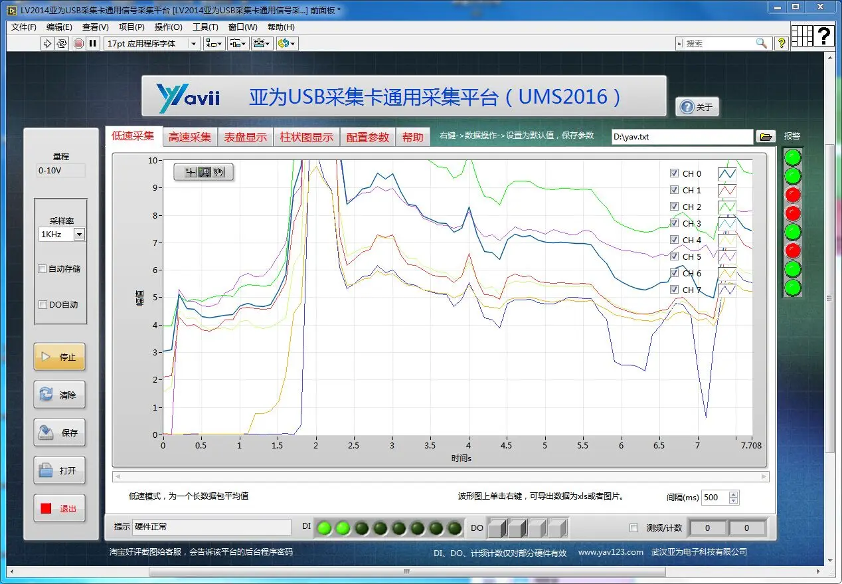
Task: Click the connector pane grid icon
Action: (x=802, y=35)
